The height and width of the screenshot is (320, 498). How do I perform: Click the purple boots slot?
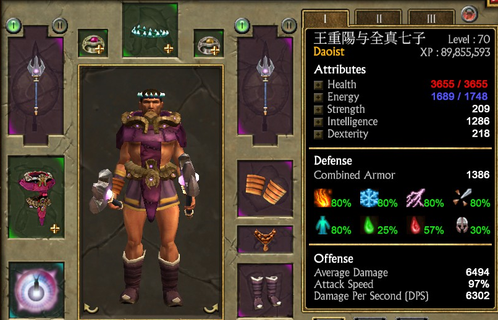[265, 290]
